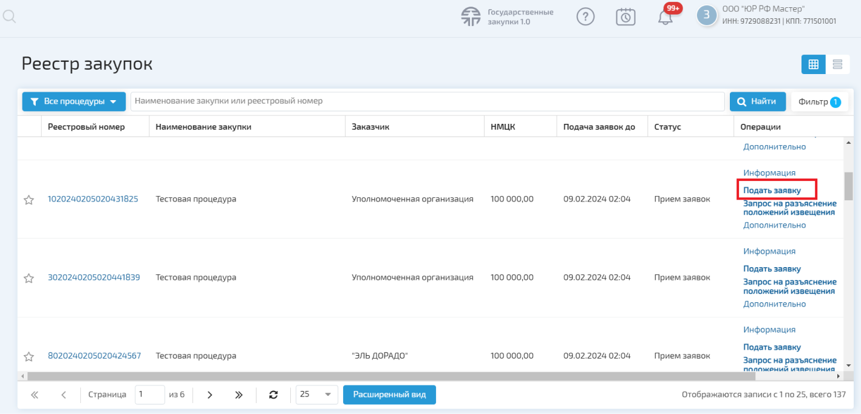Mark procurement 8020240205020424567 as favorite
Viewport: 861px width, 414px height.
click(x=29, y=356)
